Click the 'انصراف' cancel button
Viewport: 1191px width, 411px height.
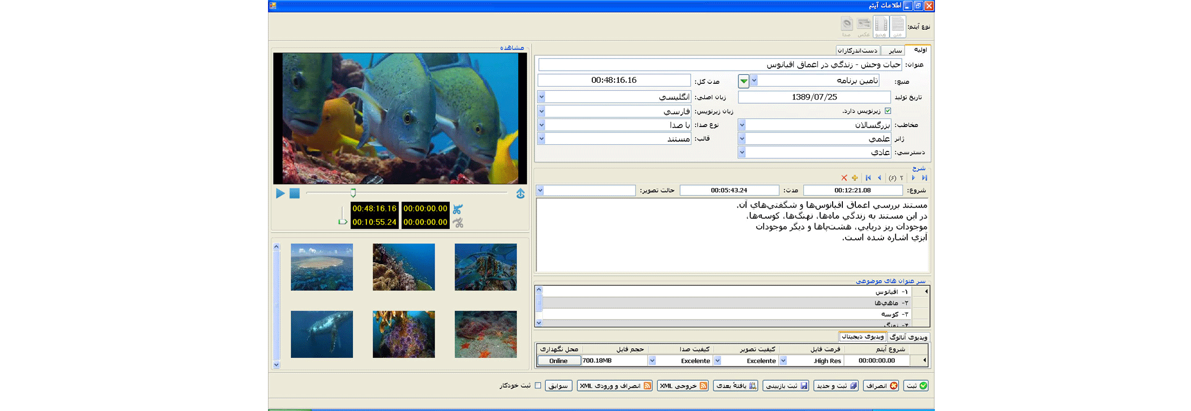click(x=881, y=386)
